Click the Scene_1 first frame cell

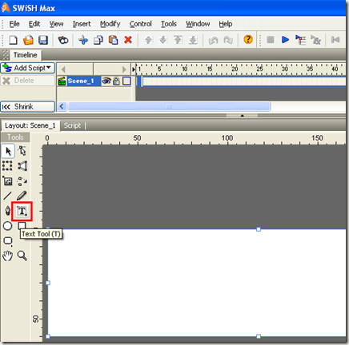coord(139,81)
